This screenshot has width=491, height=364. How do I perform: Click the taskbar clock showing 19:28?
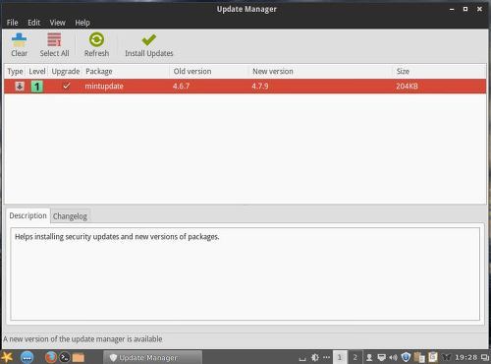tap(465, 357)
